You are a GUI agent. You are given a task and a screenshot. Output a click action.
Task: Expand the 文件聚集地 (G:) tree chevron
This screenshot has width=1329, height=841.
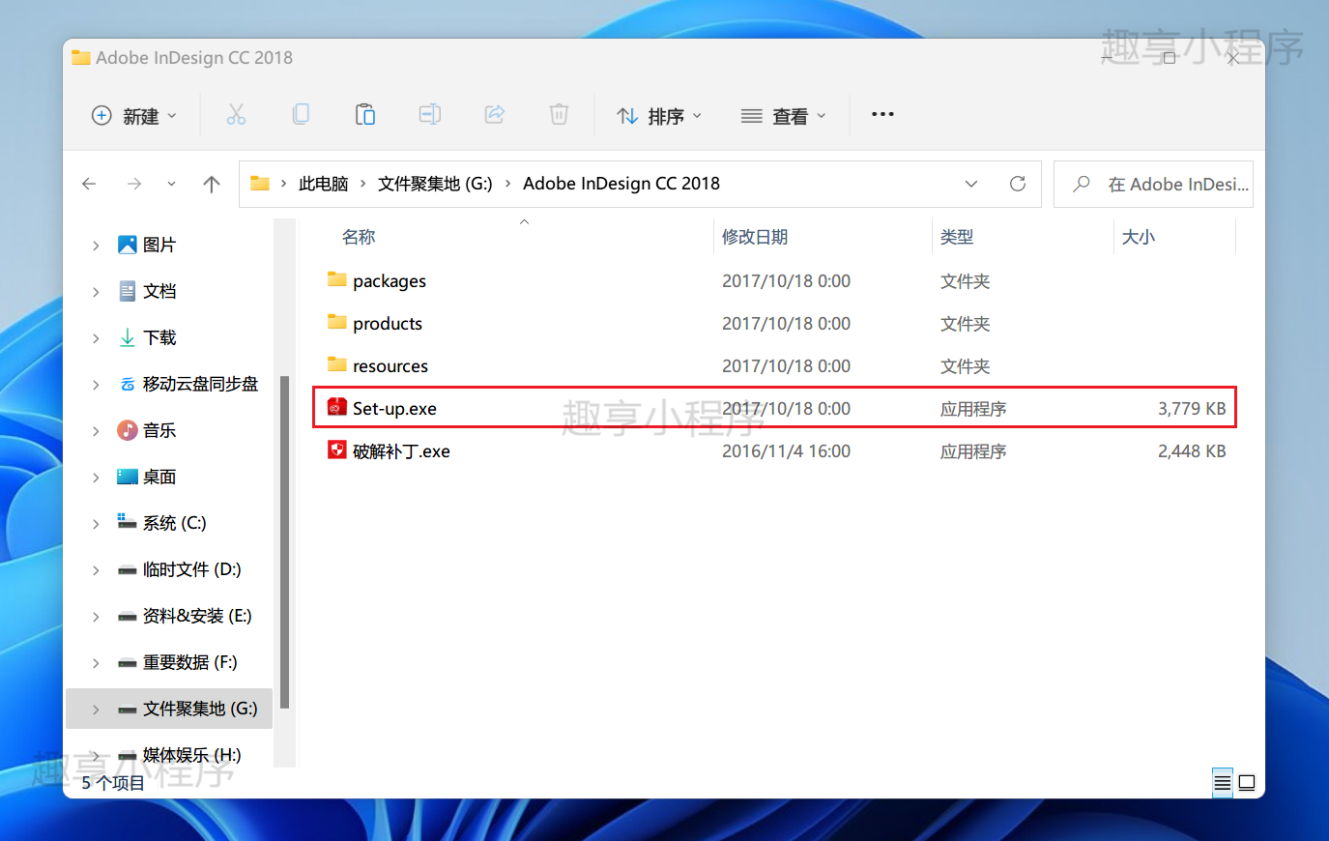(96, 710)
